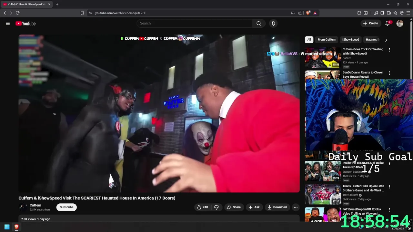The width and height of the screenshot is (413, 232).
Task: Open the account avatar menu
Action: tap(400, 23)
